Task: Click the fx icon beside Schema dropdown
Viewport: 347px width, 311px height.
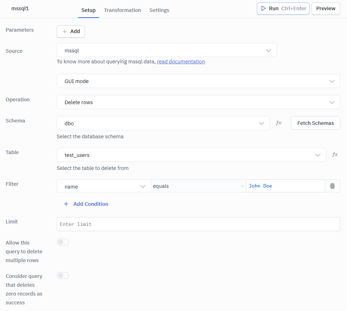Action: coord(278,123)
